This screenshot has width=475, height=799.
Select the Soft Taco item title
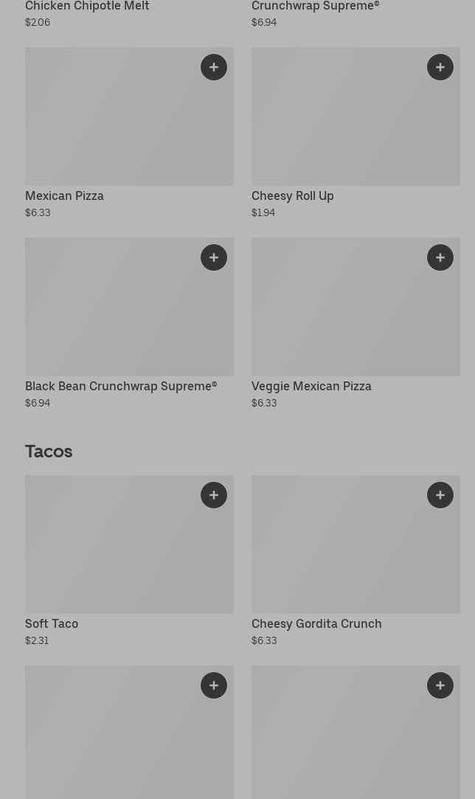52,623
